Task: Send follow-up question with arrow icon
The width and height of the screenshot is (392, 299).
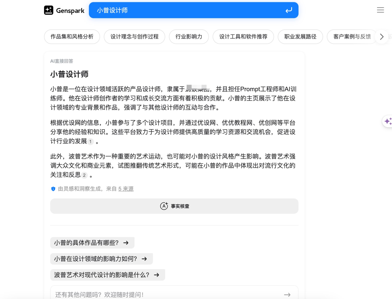Action: coord(287,295)
